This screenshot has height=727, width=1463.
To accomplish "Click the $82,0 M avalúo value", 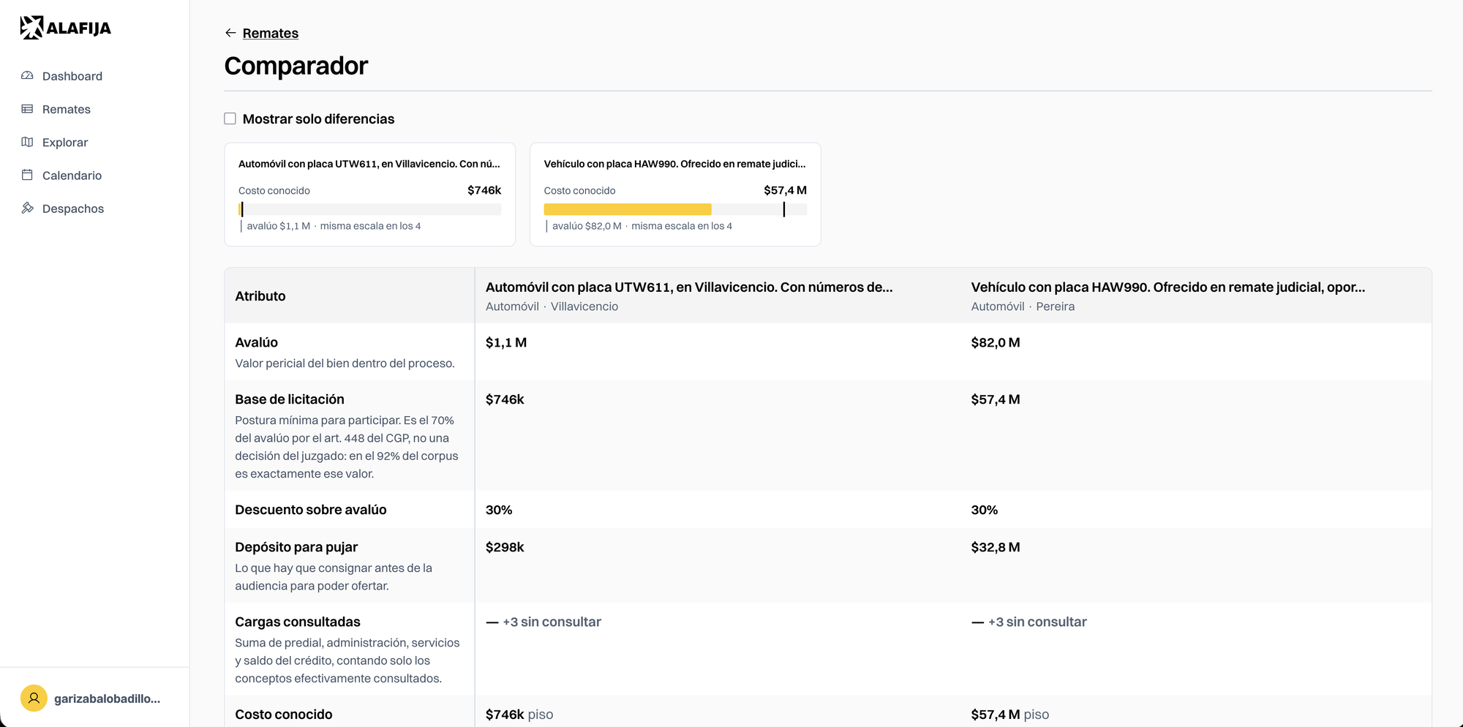I will [x=996, y=342].
